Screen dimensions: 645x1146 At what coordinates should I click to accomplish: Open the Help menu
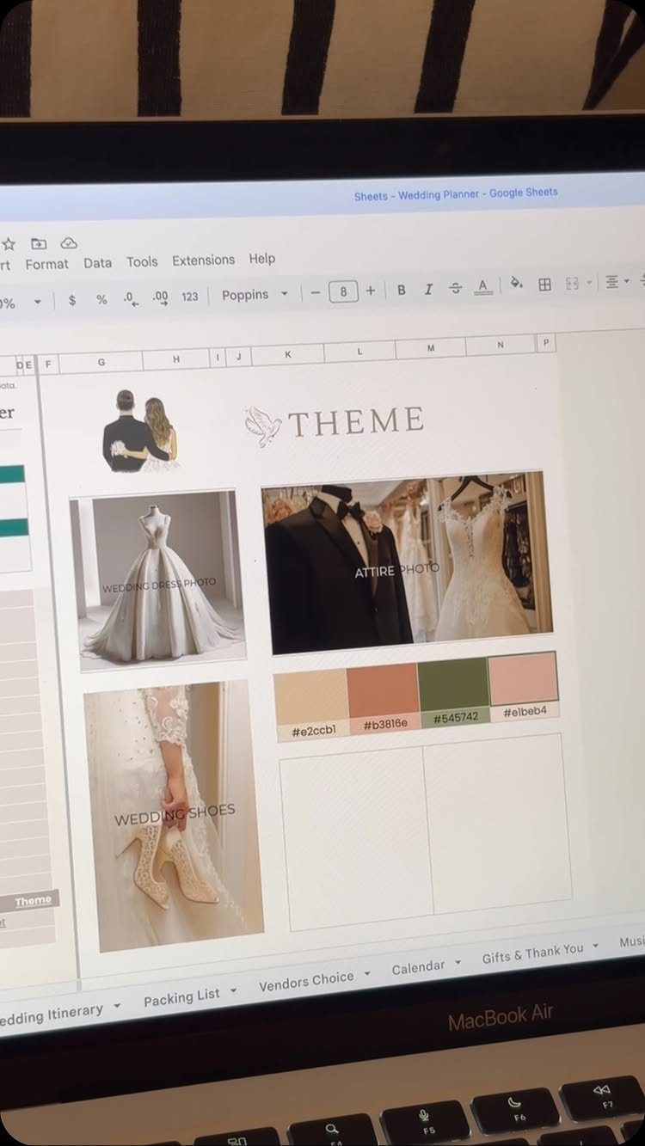(262, 258)
